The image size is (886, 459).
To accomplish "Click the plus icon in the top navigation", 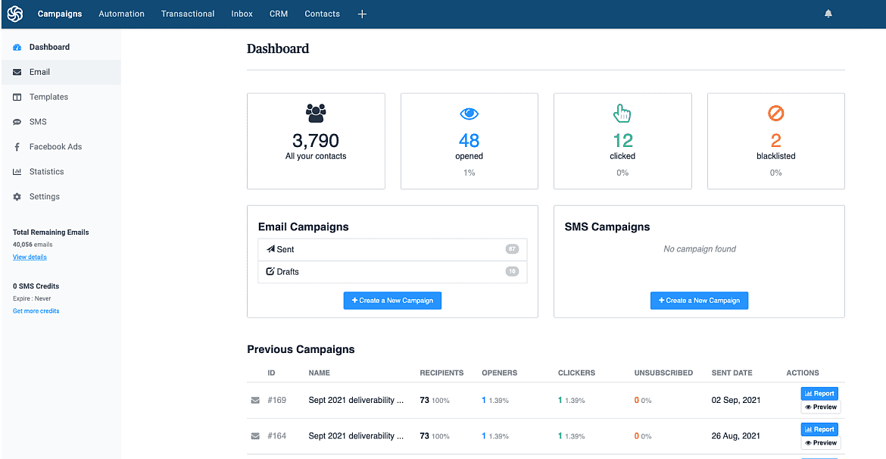I will [x=362, y=14].
